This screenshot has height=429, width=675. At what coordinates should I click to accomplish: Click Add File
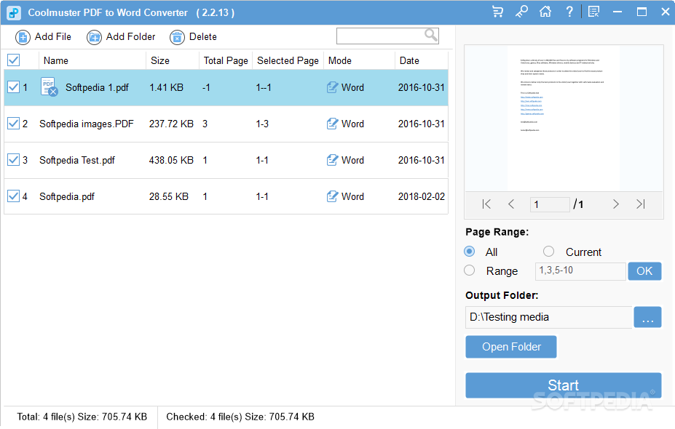[x=44, y=37]
